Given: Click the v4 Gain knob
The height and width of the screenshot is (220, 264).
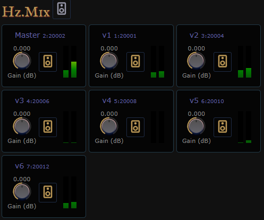Looking at the screenshot, I should [109, 126].
